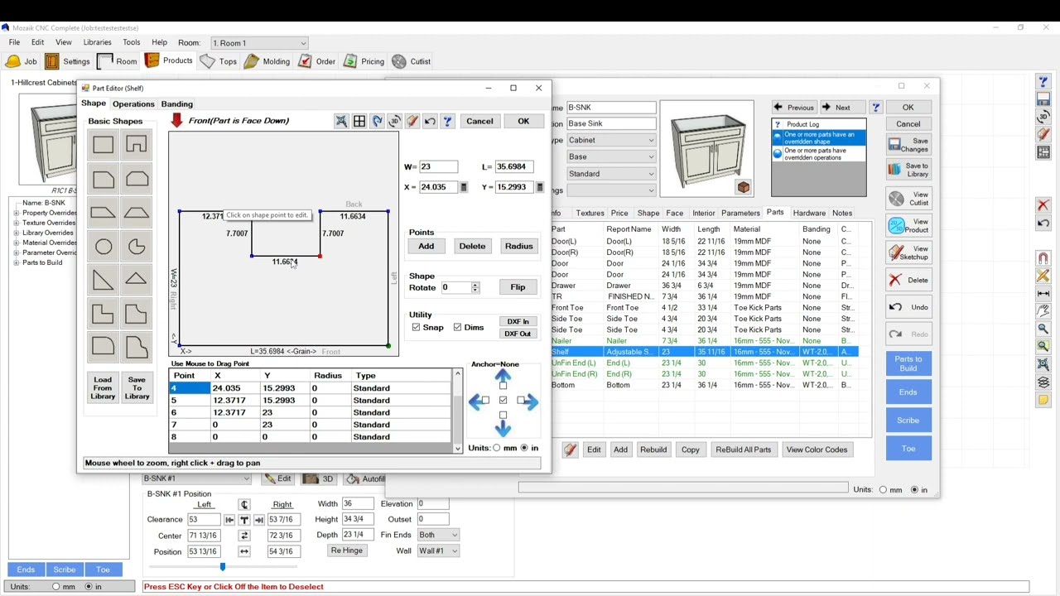The height and width of the screenshot is (596, 1060).
Task: Switch to the Operations tab
Action: (x=133, y=104)
